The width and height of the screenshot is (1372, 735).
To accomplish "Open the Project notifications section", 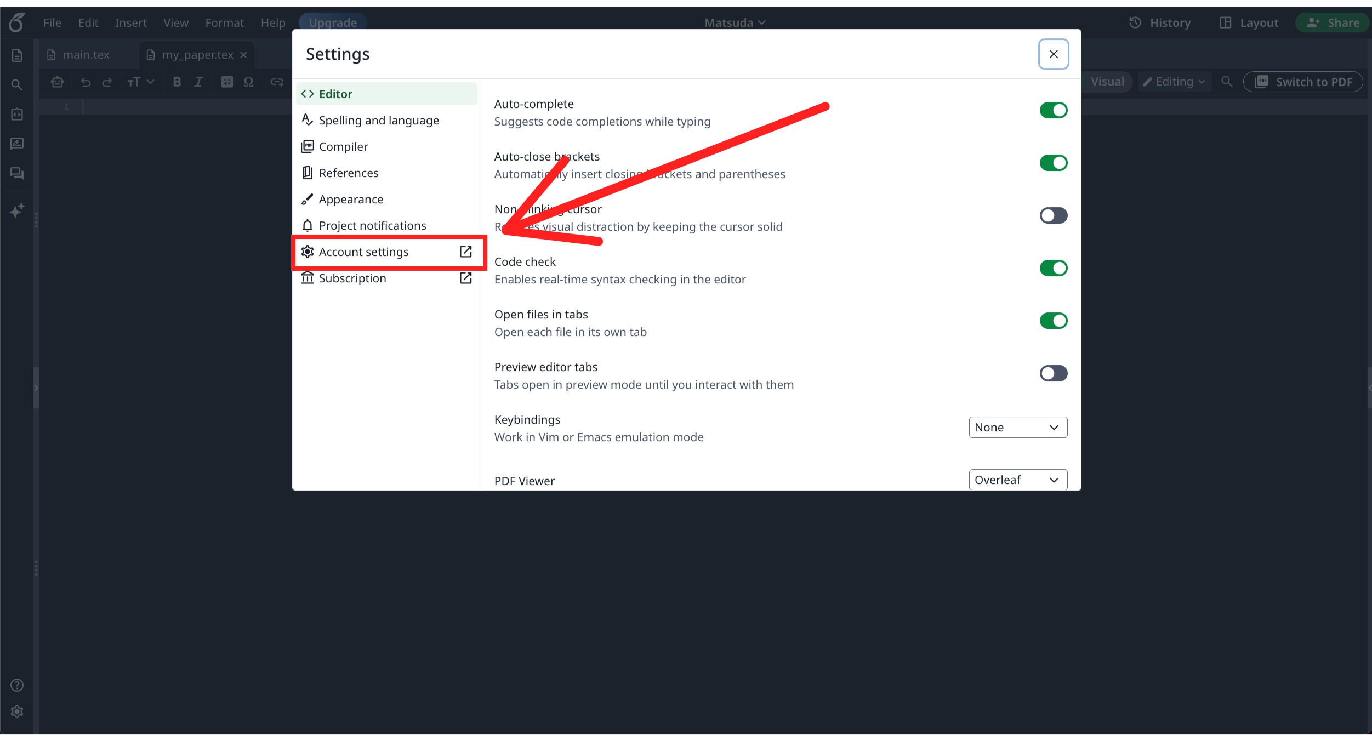I will pyautogui.click(x=386, y=225).
